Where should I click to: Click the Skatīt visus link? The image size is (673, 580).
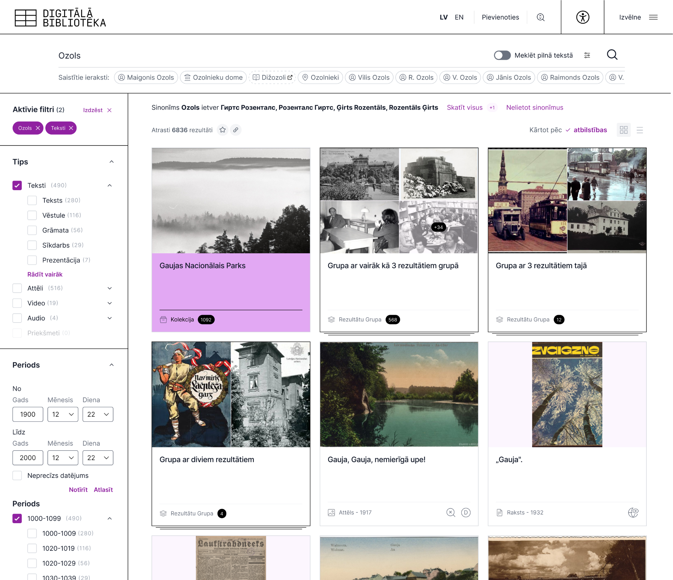click(x=465, y=108)
